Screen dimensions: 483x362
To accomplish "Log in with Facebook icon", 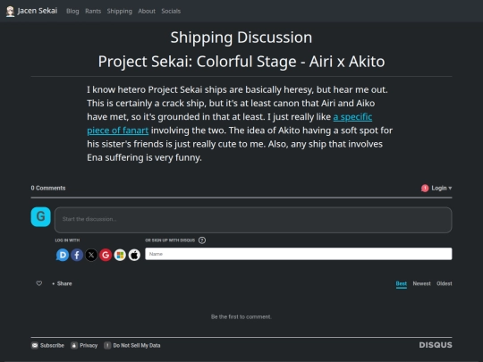I will 77,255.
